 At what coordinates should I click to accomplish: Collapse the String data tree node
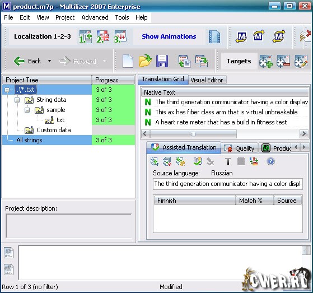(x=17, y=100)
